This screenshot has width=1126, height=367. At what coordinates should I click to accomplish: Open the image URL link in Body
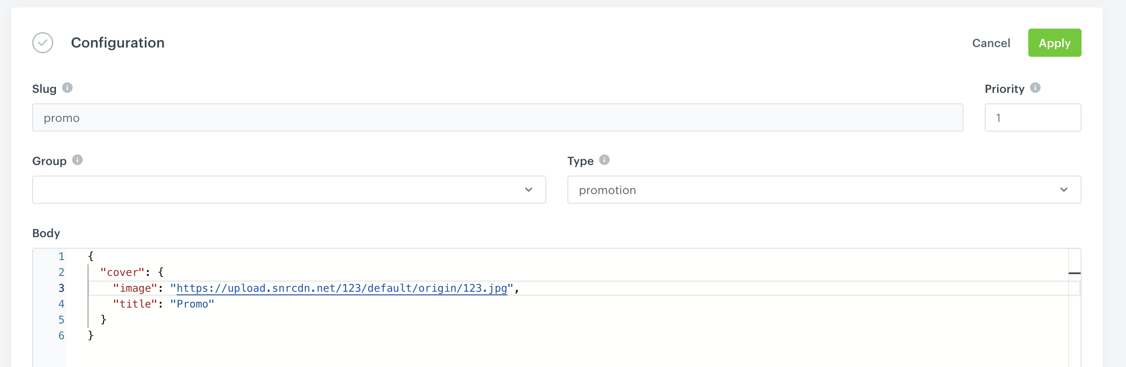342,288
